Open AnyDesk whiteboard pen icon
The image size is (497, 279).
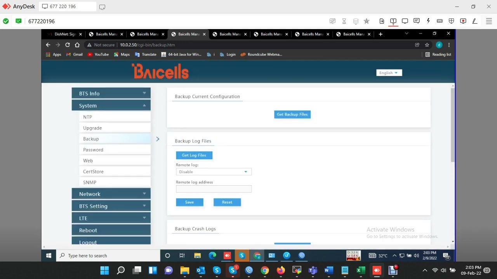click(x=474, y=21)
